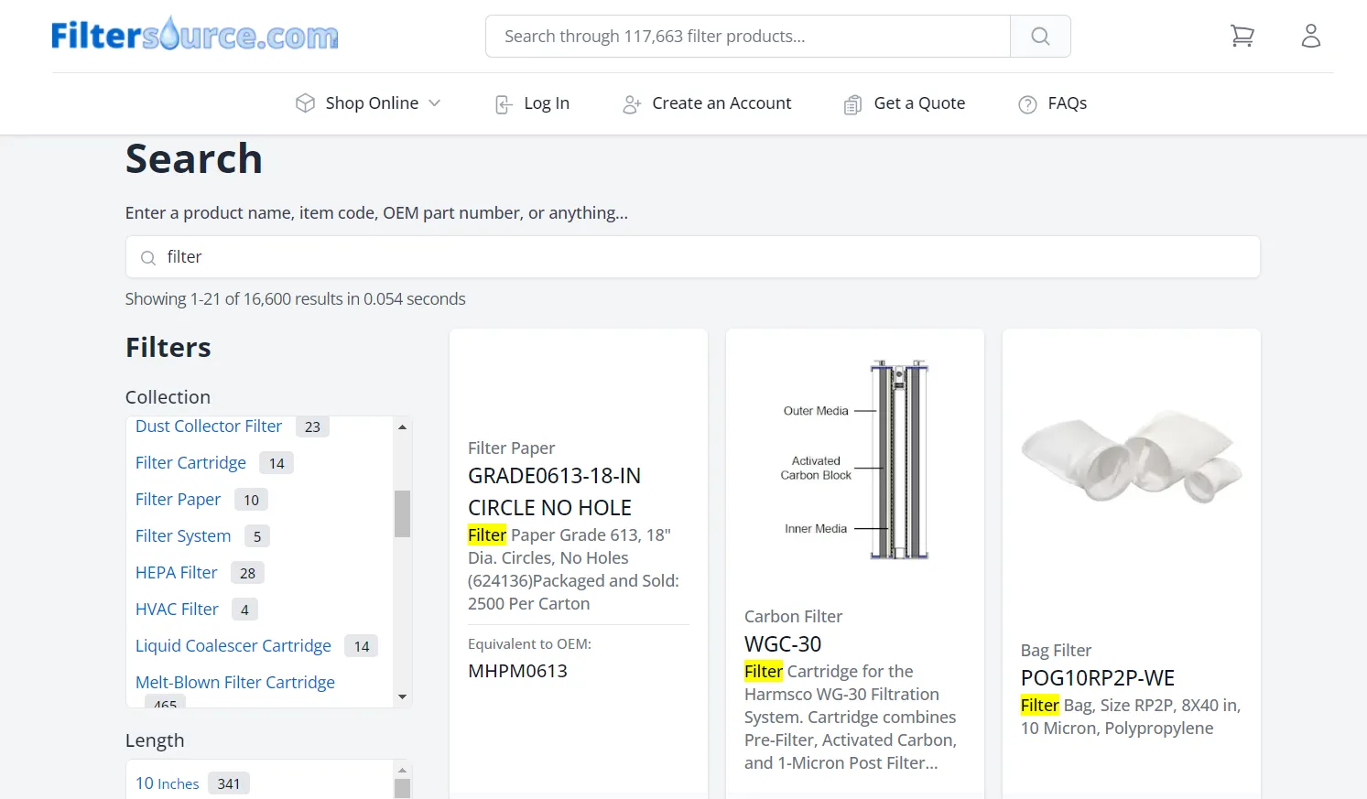Open the Log In page link
The image size is (1367, 799).
546,103
